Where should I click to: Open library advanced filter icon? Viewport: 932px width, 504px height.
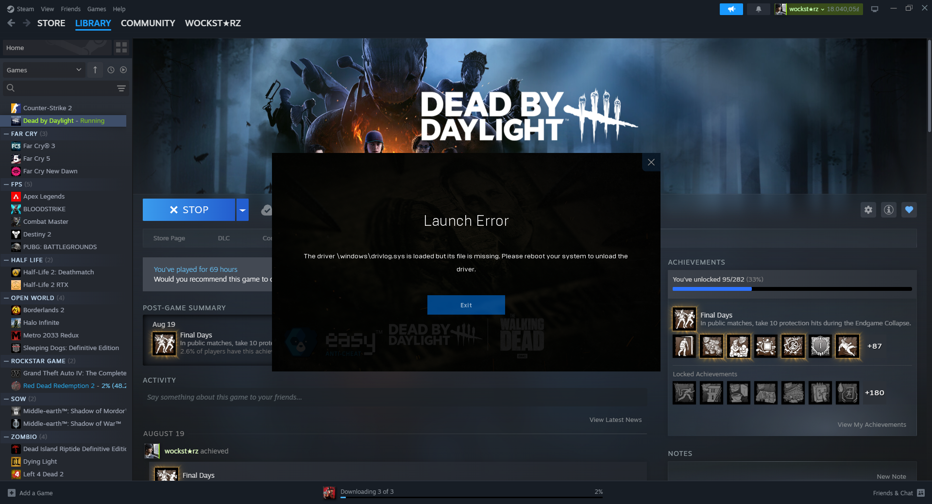(121, 88)
